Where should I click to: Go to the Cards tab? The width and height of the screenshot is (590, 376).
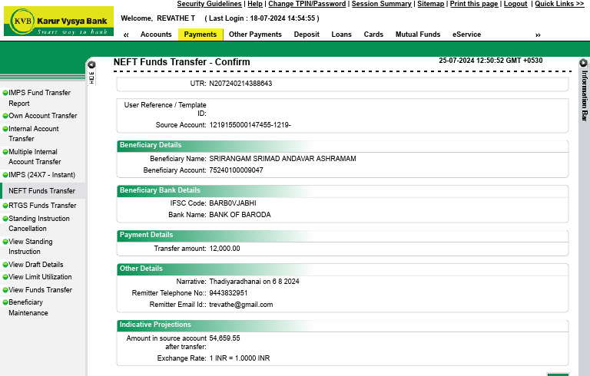click(373, 35)
